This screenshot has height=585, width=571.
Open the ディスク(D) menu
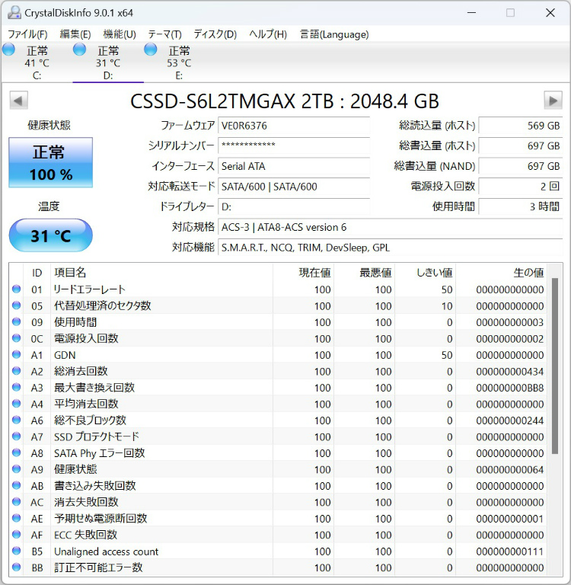coord(215,34)
